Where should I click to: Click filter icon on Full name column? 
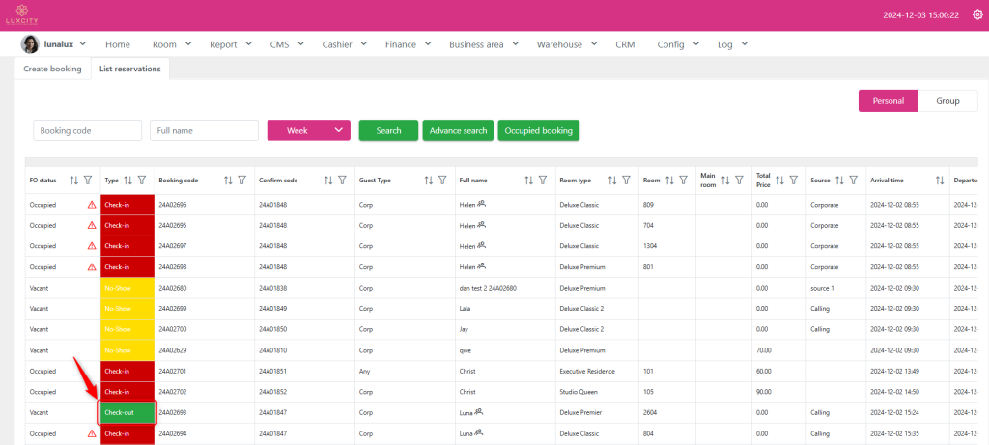(x=544, y=180)
